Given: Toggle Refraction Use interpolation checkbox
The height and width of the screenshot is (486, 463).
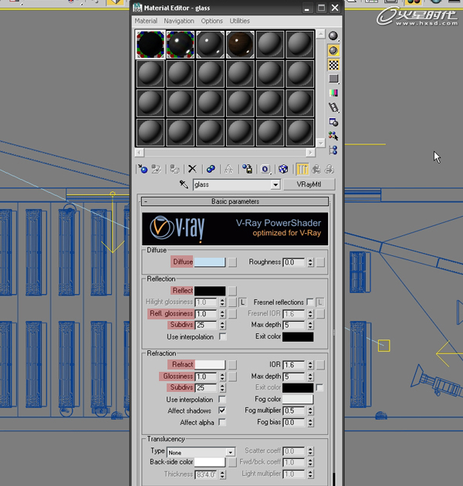Looking at the screenshot, I should (222, 400).
